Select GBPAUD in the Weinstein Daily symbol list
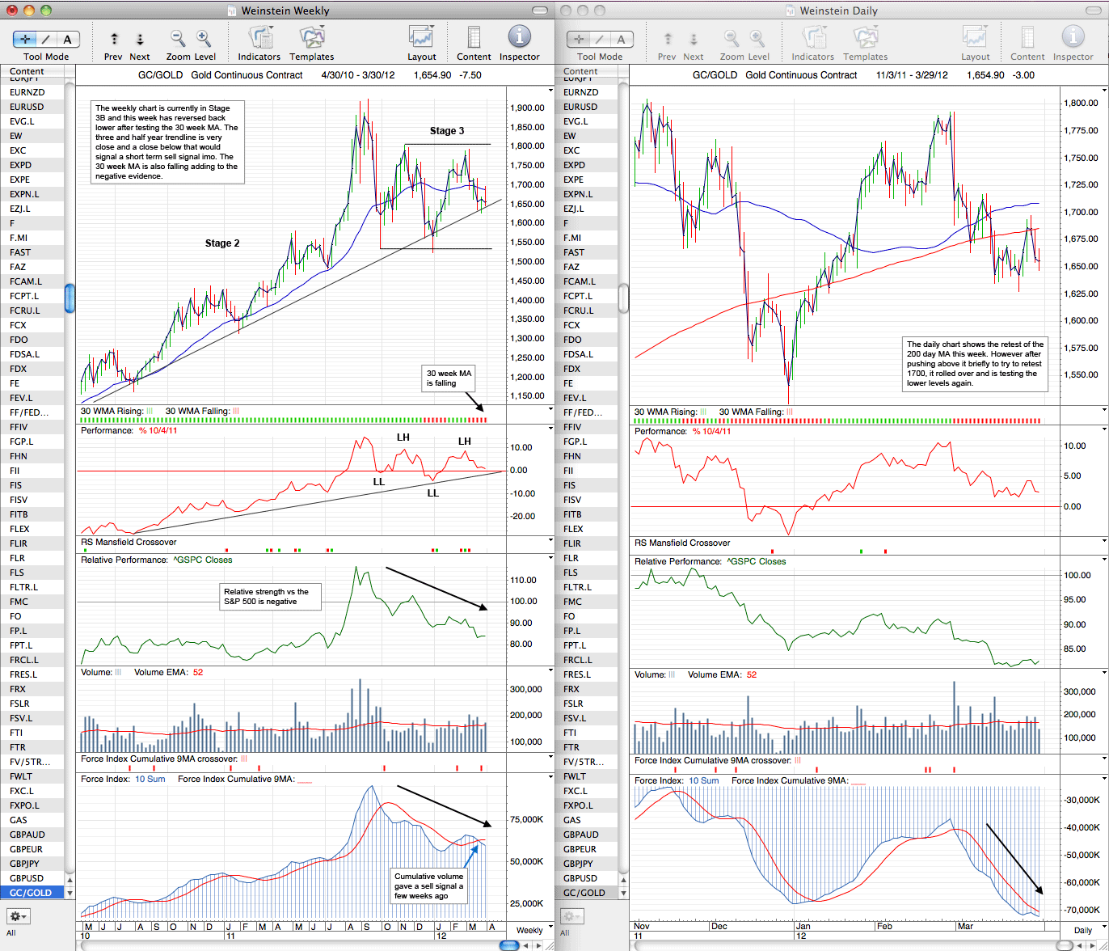This screenshot has height=951, width=1109. [x=585, y=835]
